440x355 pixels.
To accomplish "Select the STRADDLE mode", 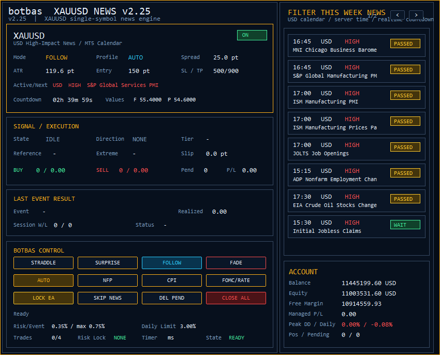I will coord(43,263).
